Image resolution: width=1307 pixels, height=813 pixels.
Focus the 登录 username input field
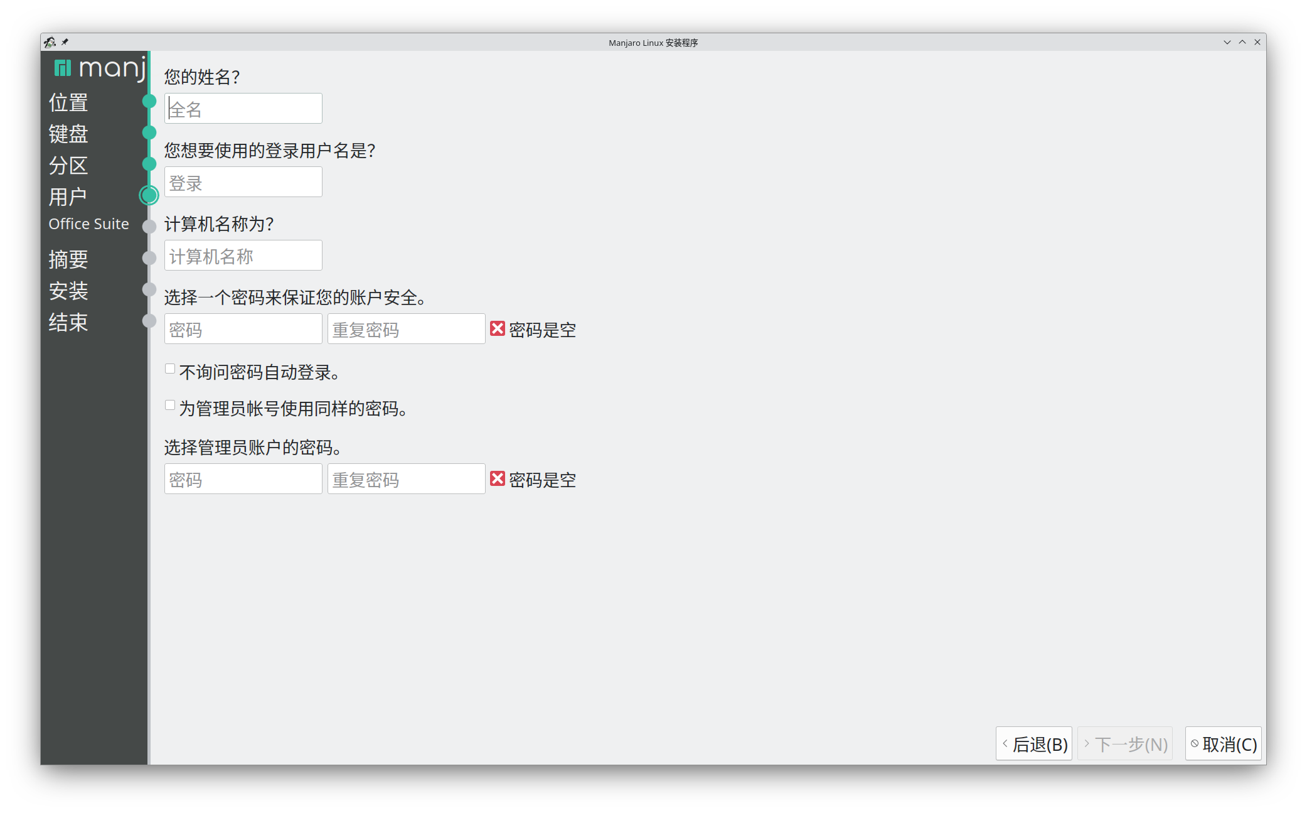point(243,183)
